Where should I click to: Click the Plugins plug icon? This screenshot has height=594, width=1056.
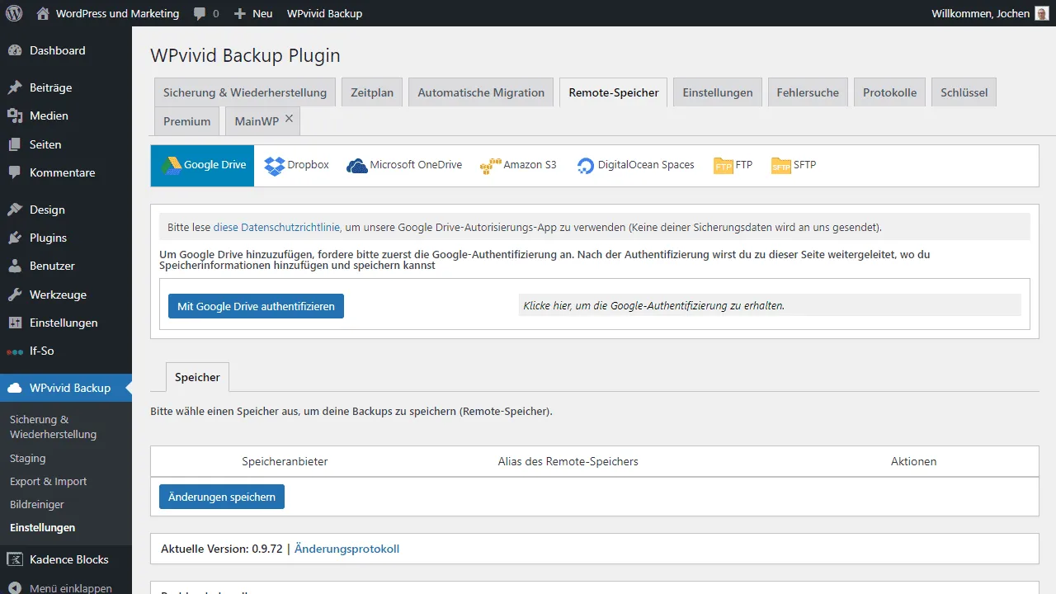tap(15, 238)
